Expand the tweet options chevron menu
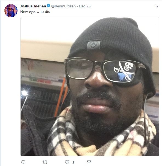162x166 pixels. [x=157, y=7]
